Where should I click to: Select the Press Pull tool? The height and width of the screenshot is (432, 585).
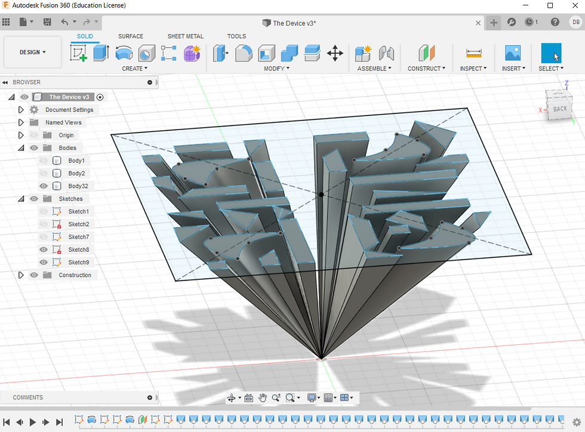(x=220, y=53)
